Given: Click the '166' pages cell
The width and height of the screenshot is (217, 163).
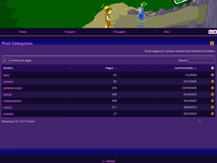Looking at the screenshot, I should pos(114,95).
